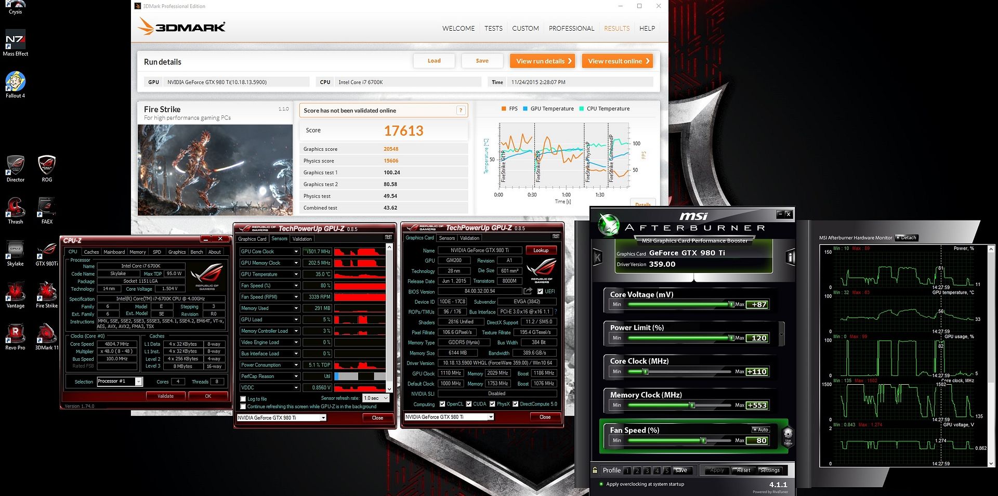
Task: Click the GPU-Z Sensors window camera icon
Action: 388,238
